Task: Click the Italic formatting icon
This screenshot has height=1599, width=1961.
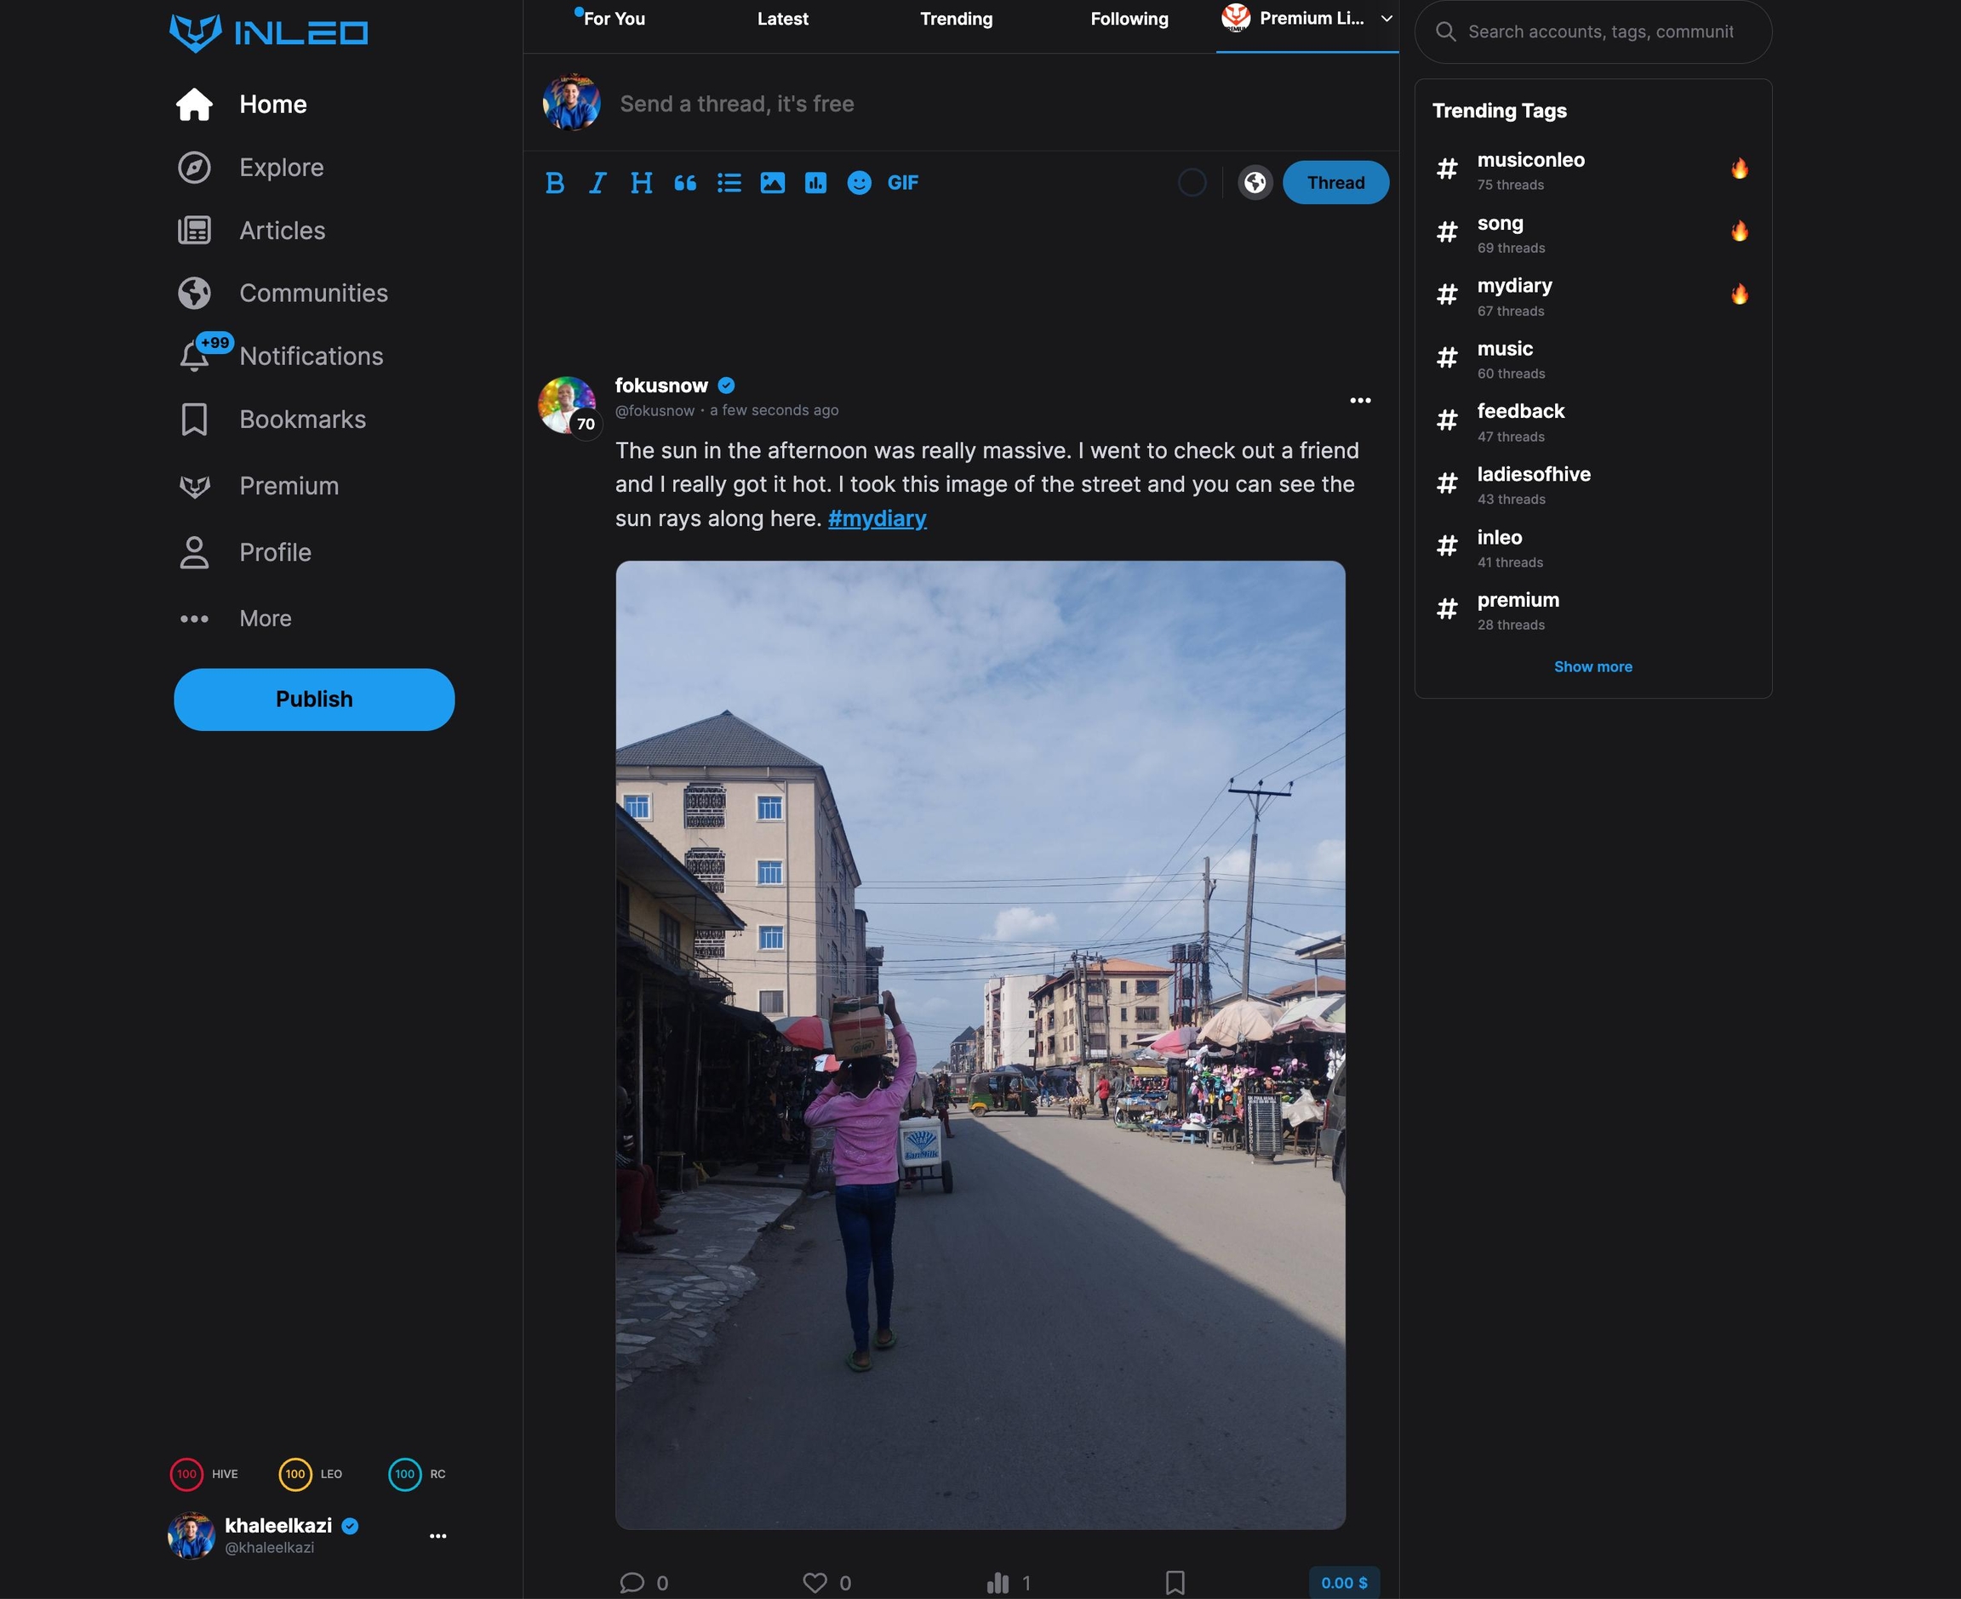Action: click(x=597, y=182)
